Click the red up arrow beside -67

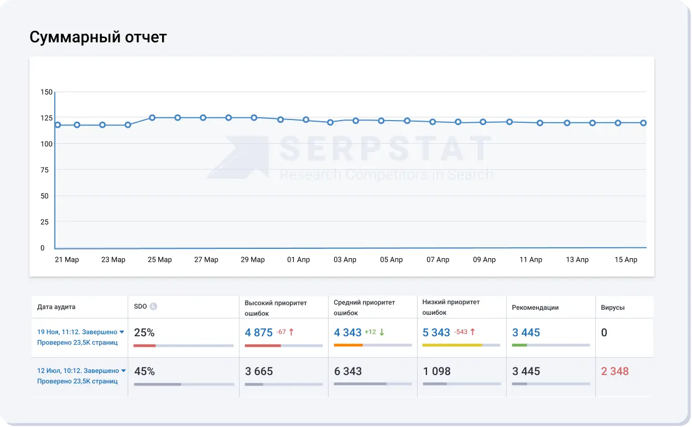[292, 332]
